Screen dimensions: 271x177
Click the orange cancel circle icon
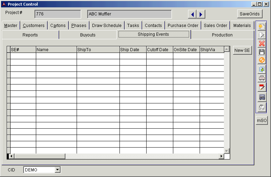point(262,60)
